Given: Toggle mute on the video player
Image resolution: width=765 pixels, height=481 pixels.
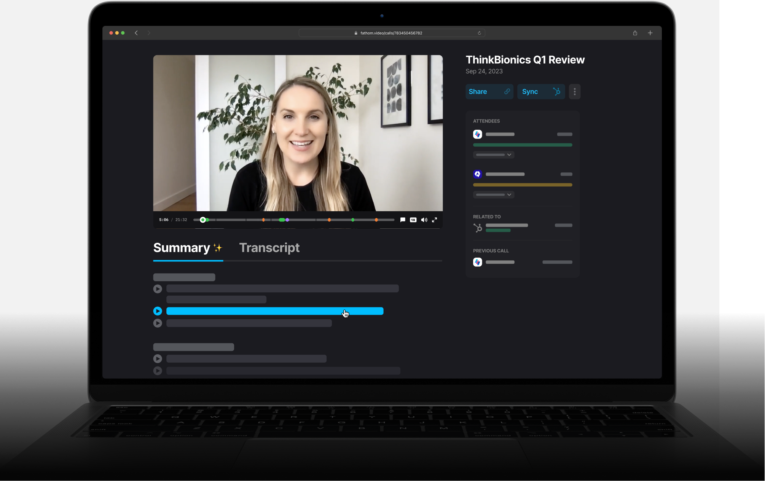Looking at the screenshot, I should (424, 220).
